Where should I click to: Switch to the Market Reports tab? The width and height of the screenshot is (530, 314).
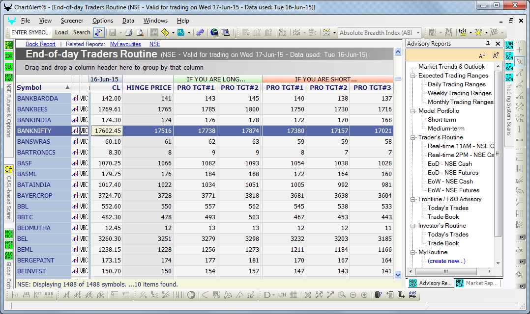[478, 283]
